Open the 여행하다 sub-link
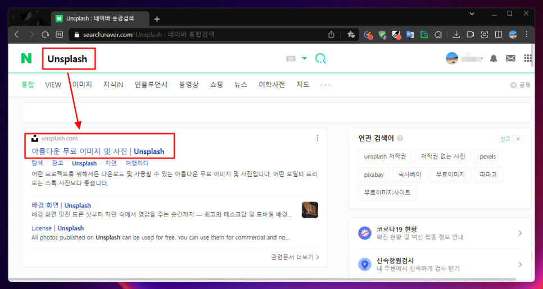 click(x=137, y=163)
